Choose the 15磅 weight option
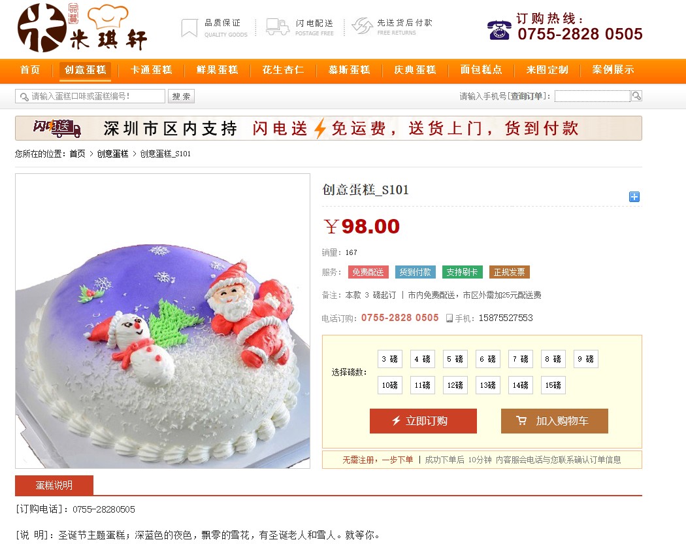The image size is (686, 544). pyautogui.click(x=553, y=385)
